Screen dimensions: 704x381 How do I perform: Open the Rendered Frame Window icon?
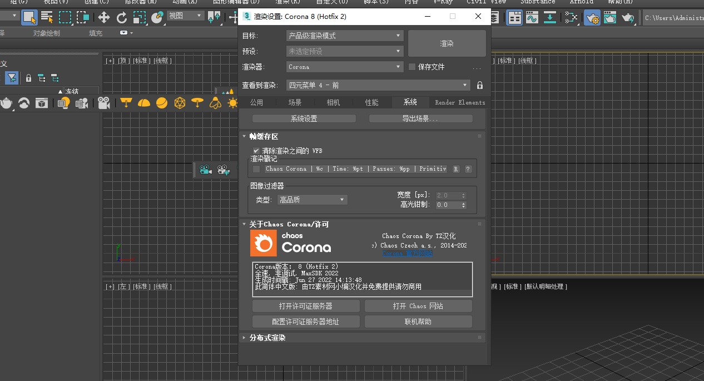click(610, 18)
